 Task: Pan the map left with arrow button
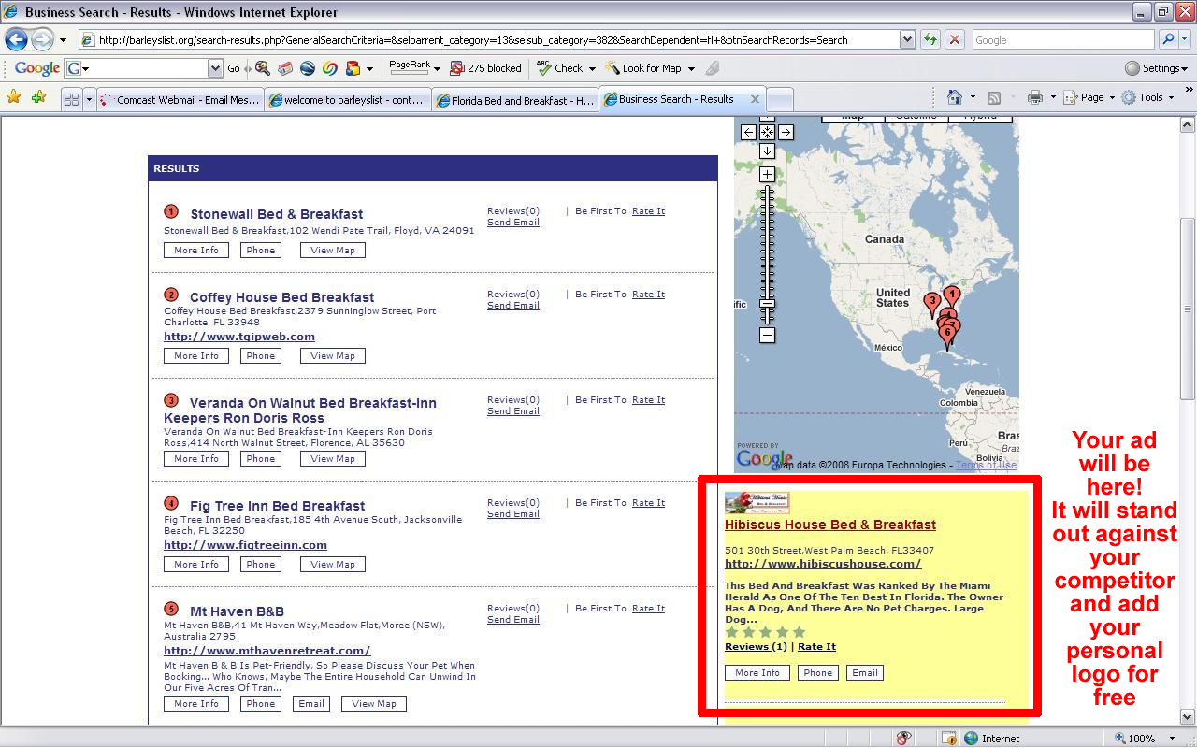tap(748, 133)
